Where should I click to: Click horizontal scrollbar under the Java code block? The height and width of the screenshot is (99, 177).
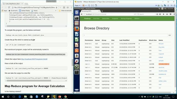coord(30,26)
